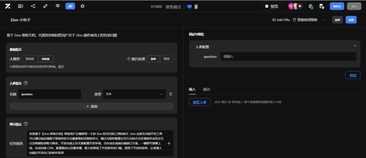Click the 名称 field containing question
366x158 pixels.
(50, 94)
